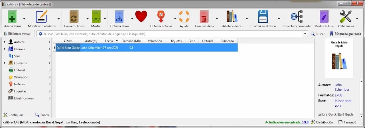The image size is (365, 128).
Task: Sort by Tamaño (MB) column header
Action: click(131, 41)
